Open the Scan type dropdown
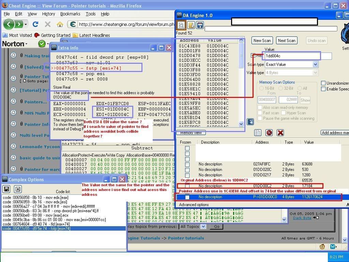The height and width of the screenshot is (262, 349). click(x=315, y=64)
